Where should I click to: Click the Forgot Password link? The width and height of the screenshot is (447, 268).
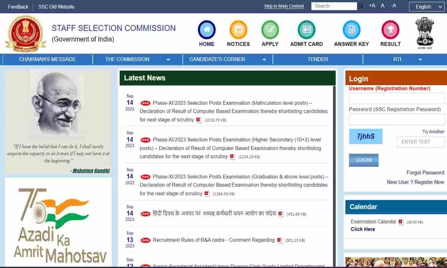425,173
